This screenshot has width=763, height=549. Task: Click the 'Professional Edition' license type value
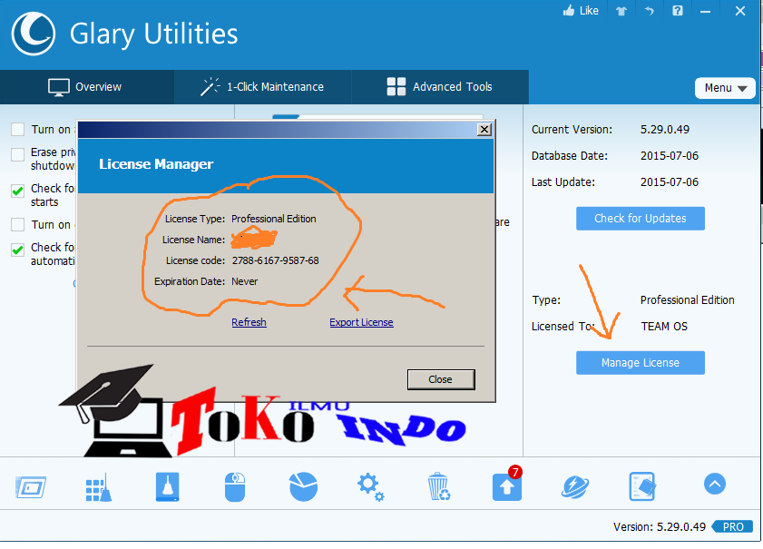click(x=273, y=219)
